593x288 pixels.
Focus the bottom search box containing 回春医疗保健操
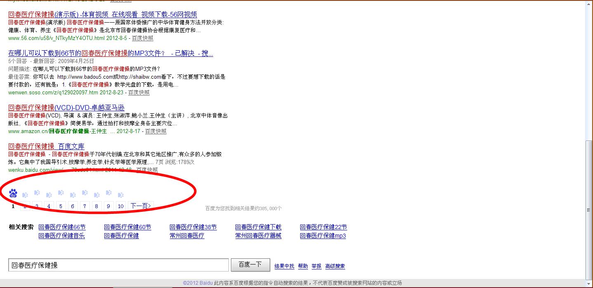[x=118, y=265]
